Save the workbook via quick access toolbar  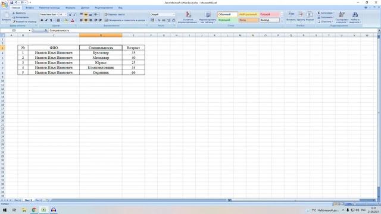click(x=11, y=2)
